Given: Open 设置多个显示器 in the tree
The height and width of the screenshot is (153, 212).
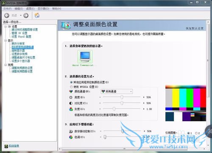Looking at the screenshot, I should click(x=21, y=61).
